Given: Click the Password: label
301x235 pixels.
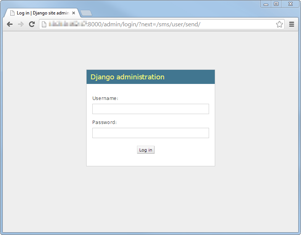Looking at the screenshot, I should click(x=105, y=122).
